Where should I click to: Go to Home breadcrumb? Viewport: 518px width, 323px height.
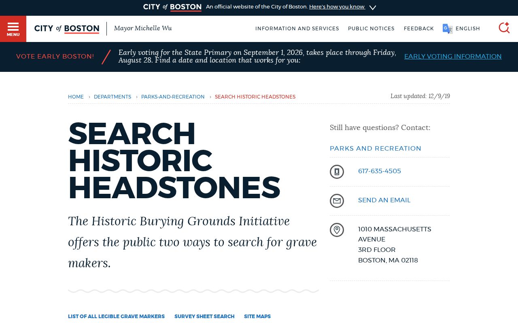[x=76, y=97]
